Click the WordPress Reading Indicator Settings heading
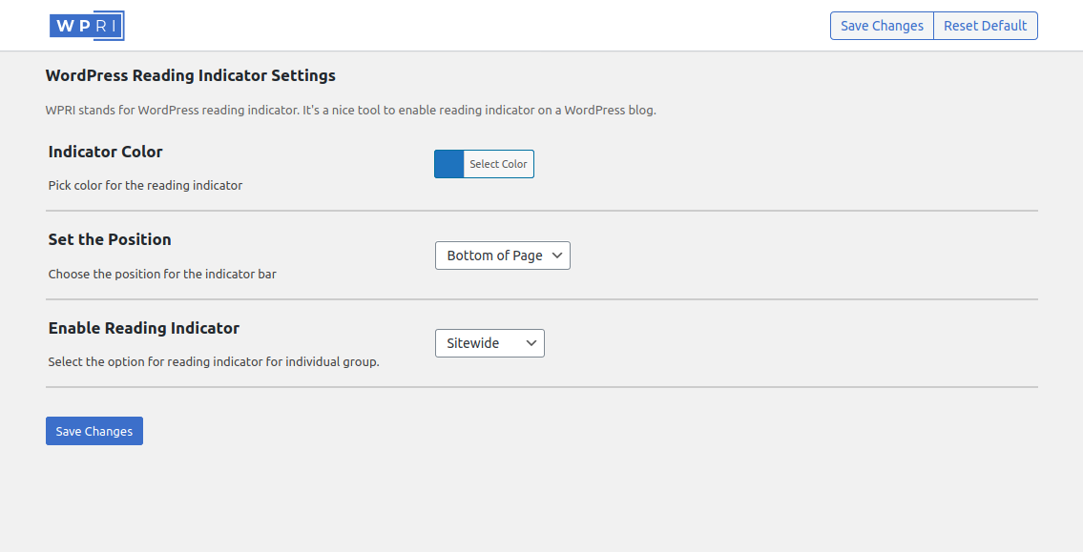The width and height of the screenshot is (1083, 552). click(191, 76)
